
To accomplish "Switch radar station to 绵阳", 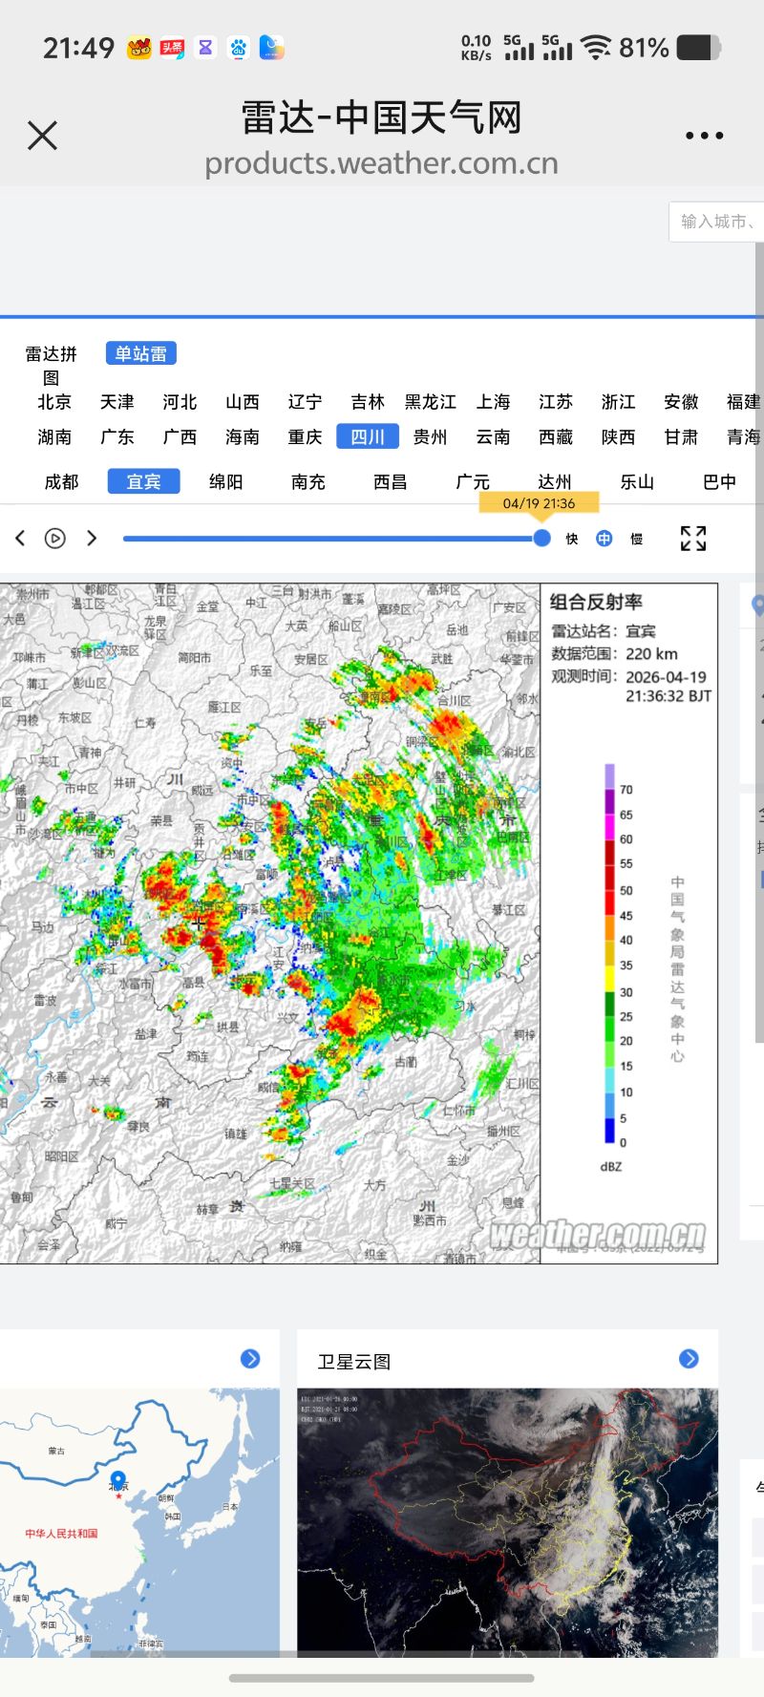I will tap(226, 482).
